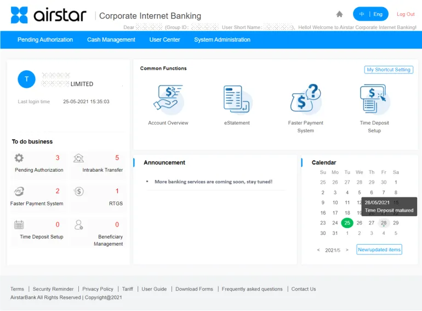
Task: Open the User Guide footer link
Action: pos(154,289)
